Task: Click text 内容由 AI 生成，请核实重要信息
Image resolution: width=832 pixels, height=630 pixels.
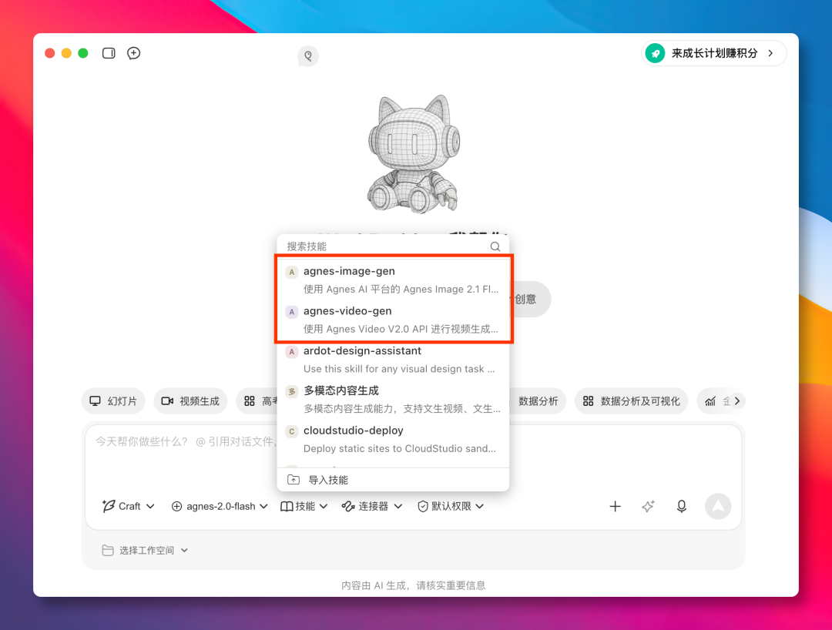Action: coord(414,585)
